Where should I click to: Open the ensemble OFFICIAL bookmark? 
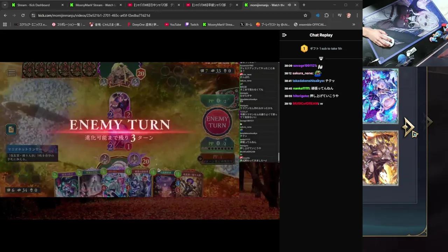[311, 24]
